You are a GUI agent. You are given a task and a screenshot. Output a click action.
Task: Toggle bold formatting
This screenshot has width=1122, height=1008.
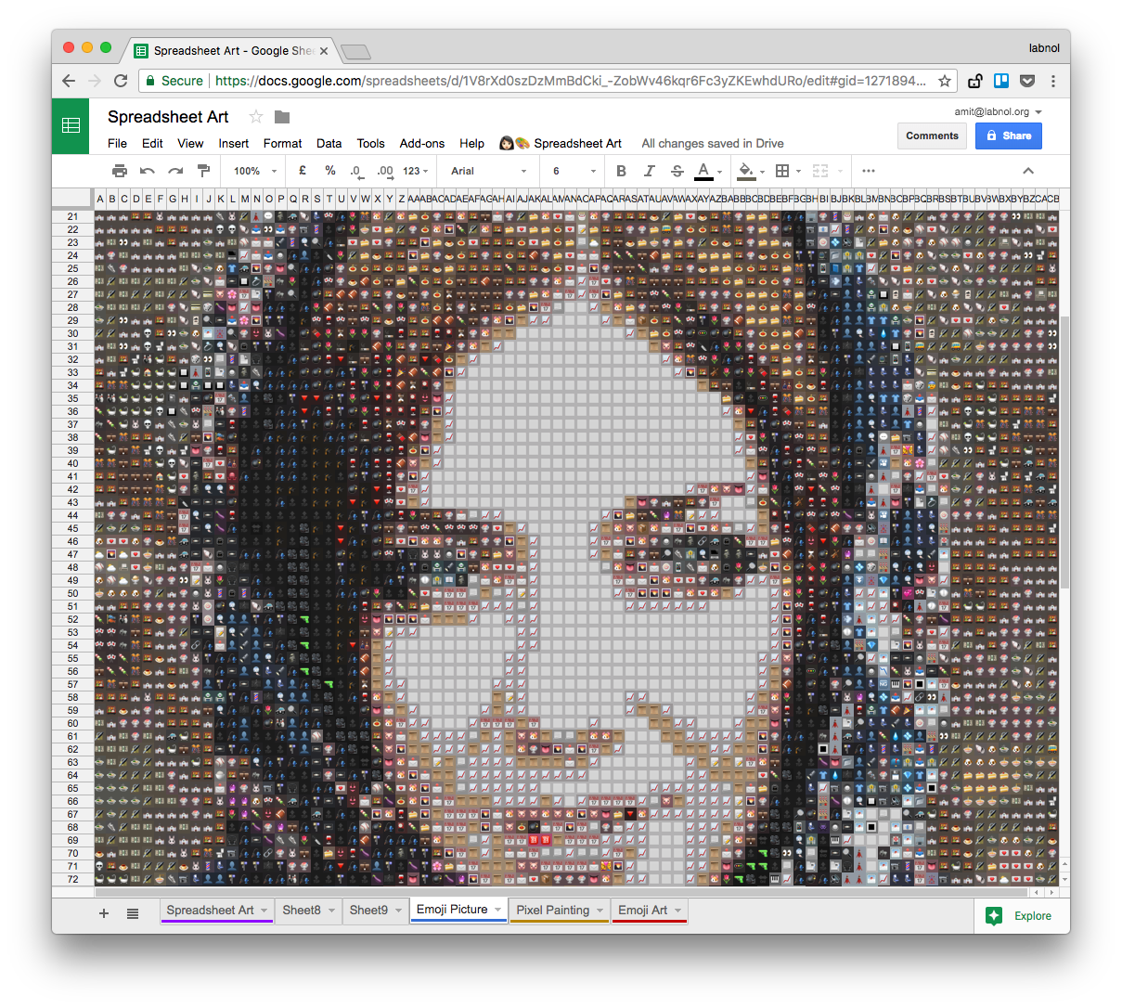pyautogui.click(x=621, y=171)
